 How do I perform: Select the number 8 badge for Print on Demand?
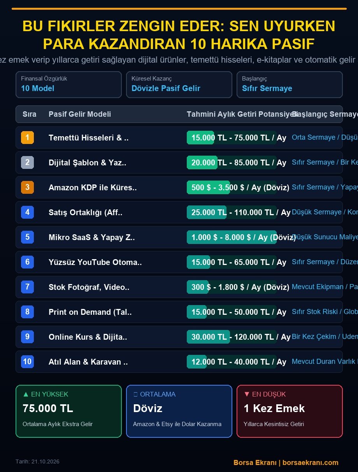[27, 312]
